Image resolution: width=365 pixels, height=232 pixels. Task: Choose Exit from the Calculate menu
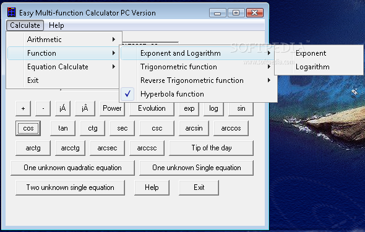click(64, 80)
